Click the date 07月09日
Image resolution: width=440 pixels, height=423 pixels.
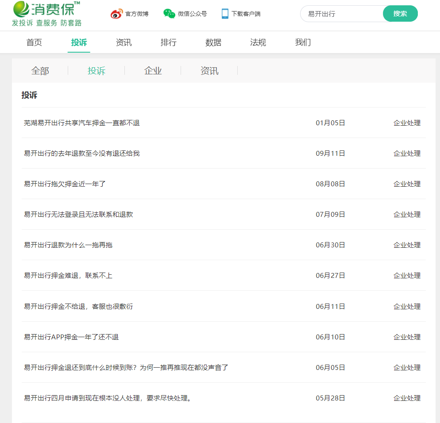(330, 215)
